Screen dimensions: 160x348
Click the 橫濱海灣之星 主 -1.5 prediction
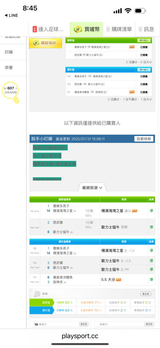(118, 251)
